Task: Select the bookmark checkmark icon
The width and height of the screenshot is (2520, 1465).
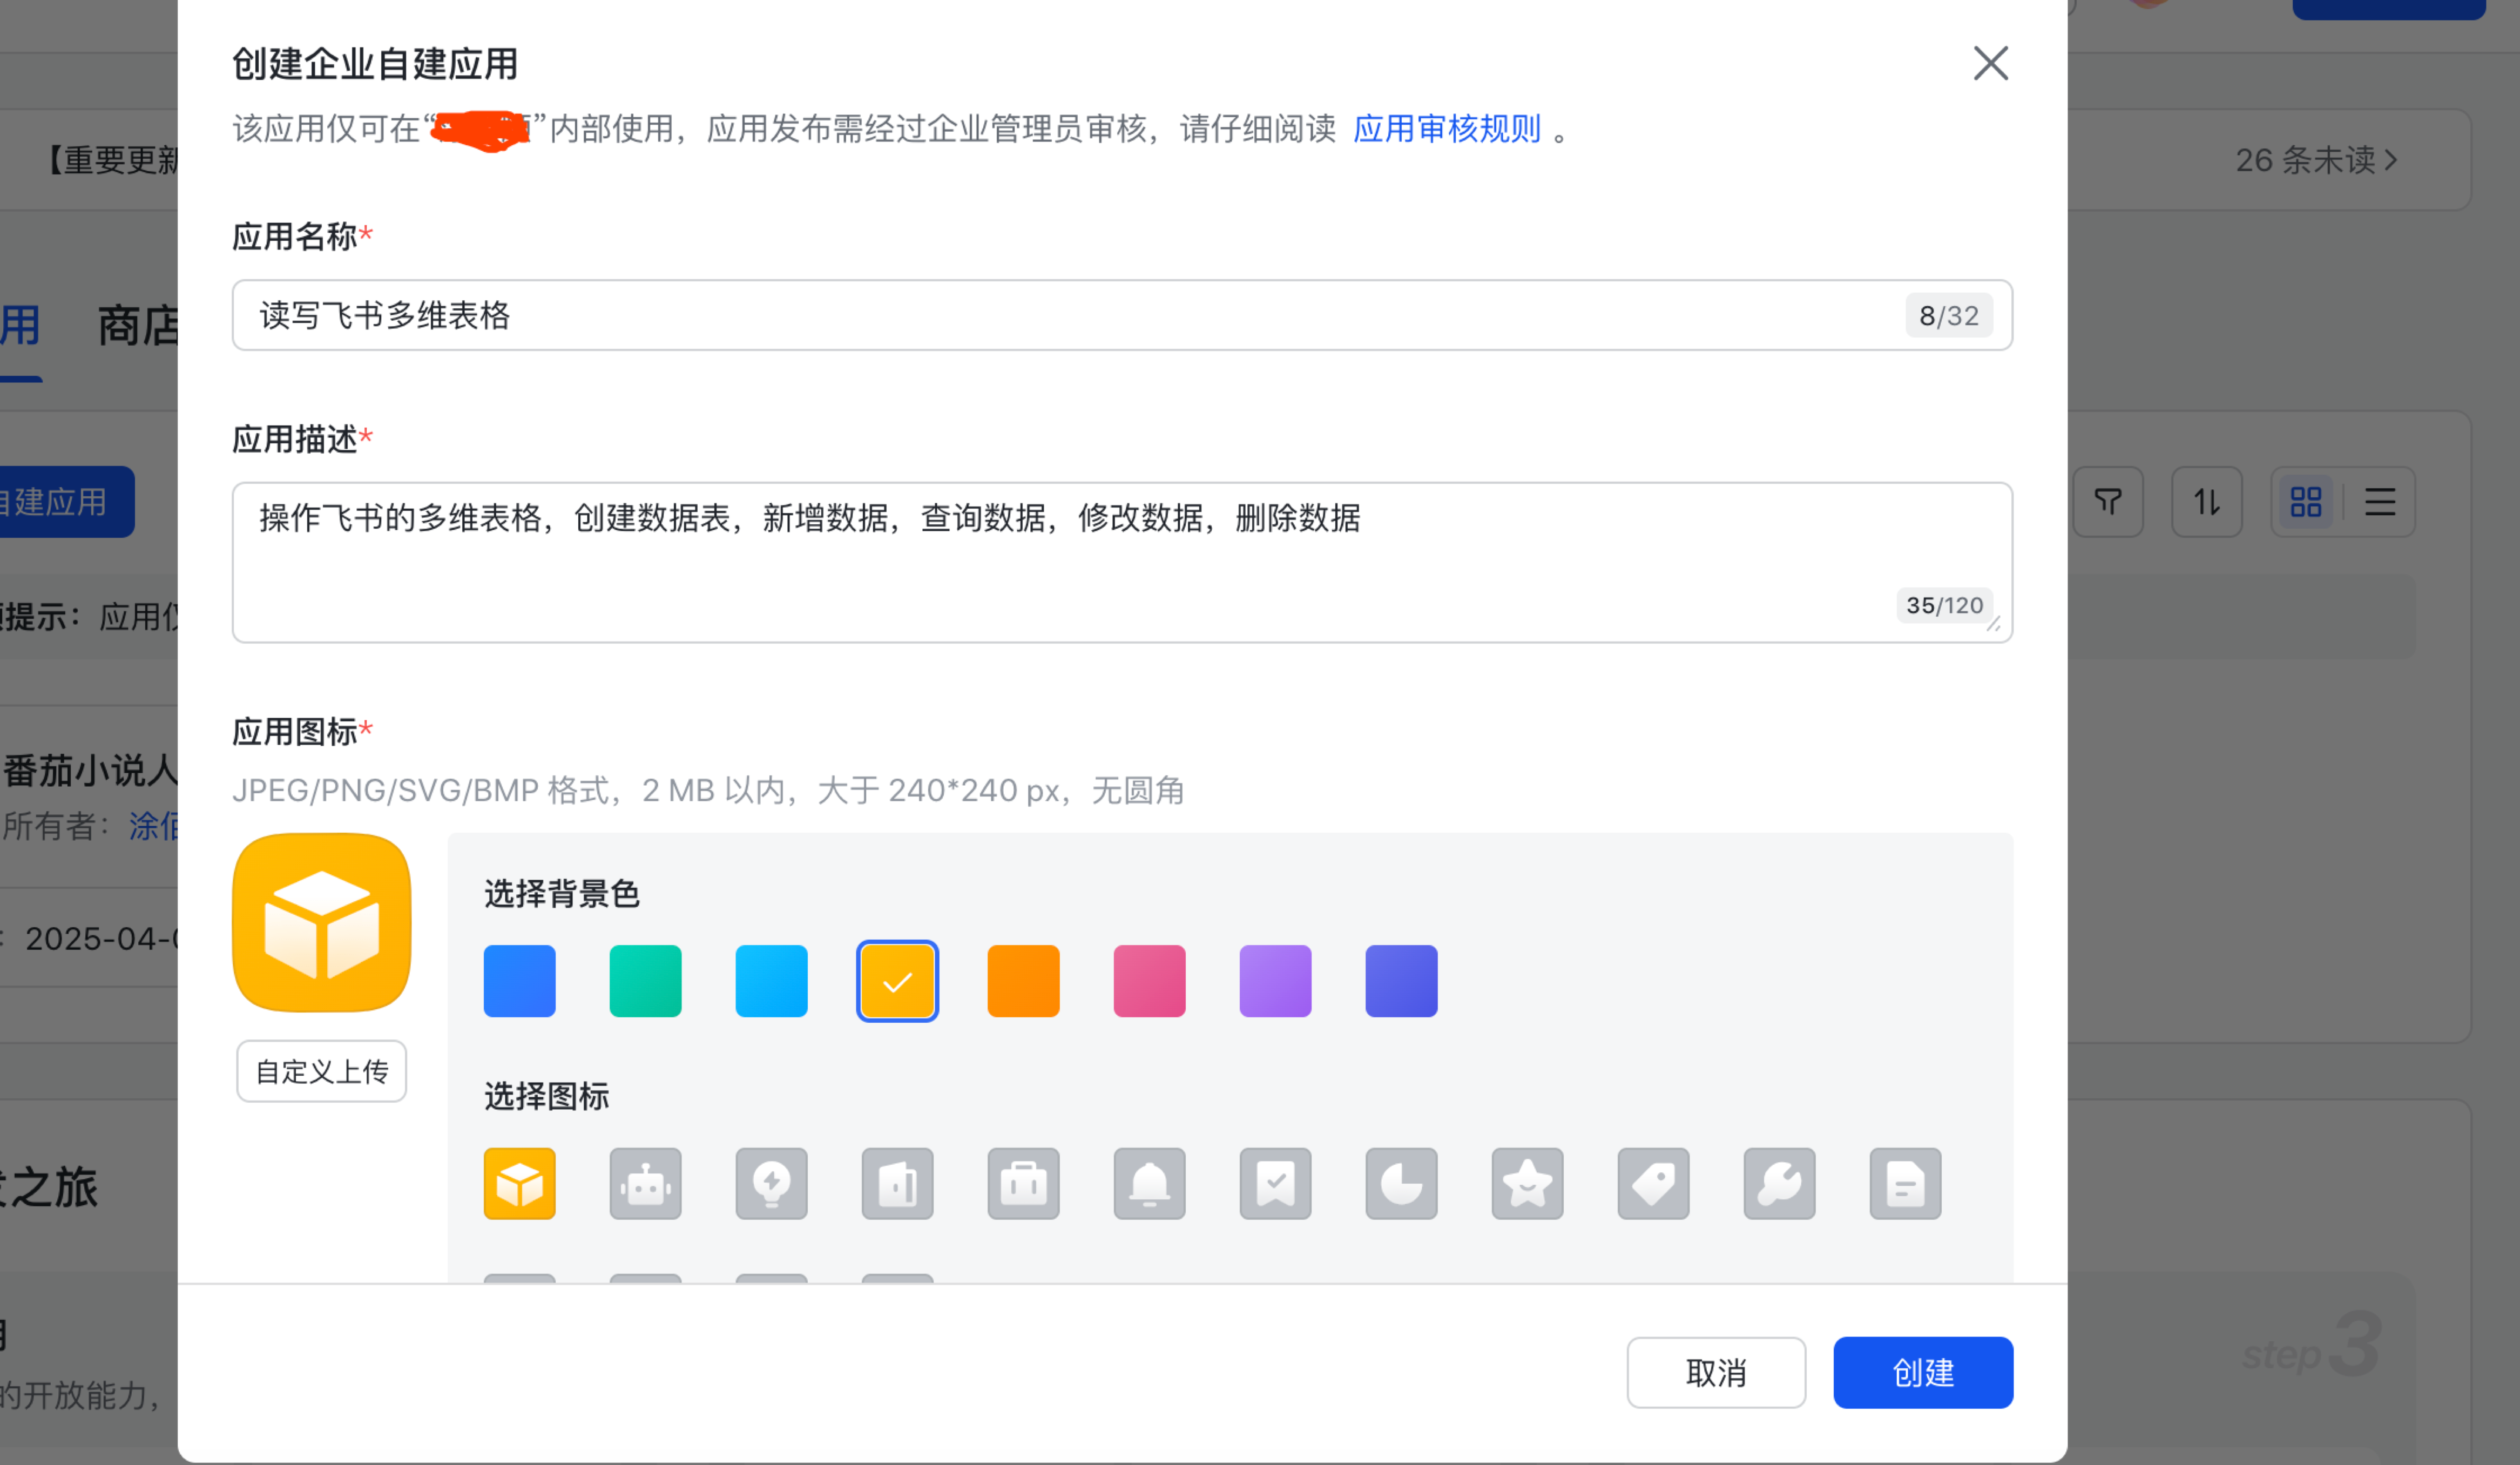Action: point(1275,1183)
